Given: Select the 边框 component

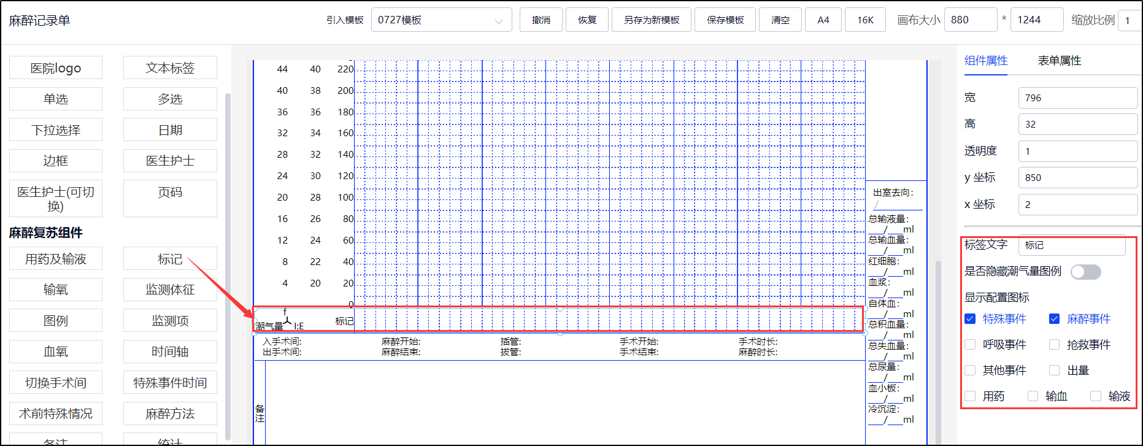Looking at the screenshot, I should [x=56, y=161].
